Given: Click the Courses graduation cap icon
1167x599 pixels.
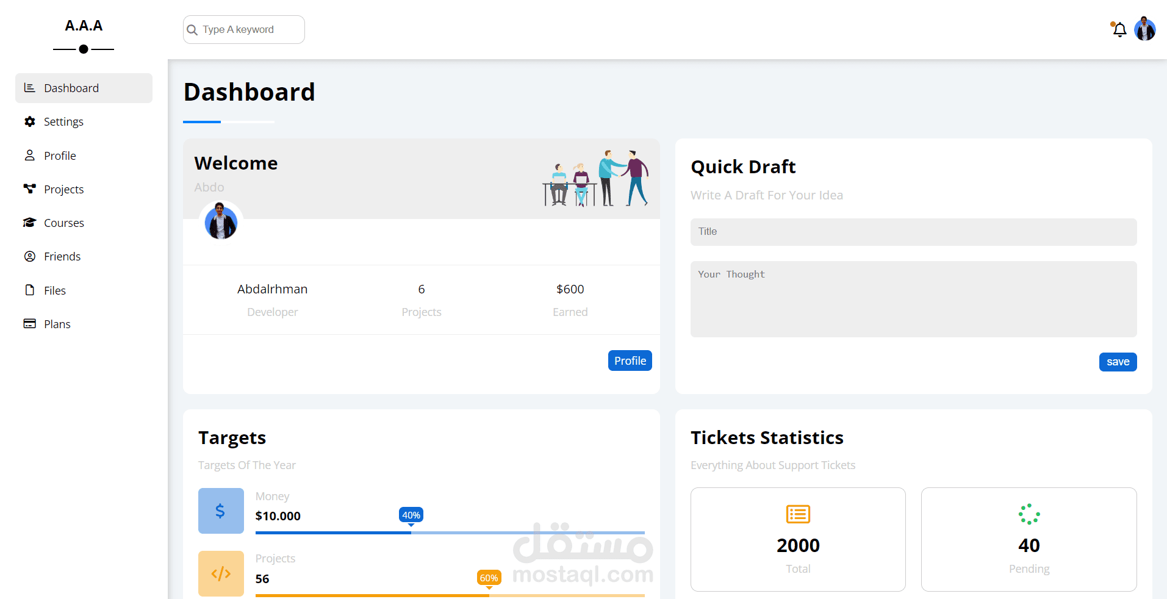Looking at the screenshot, I should [29, 222].
